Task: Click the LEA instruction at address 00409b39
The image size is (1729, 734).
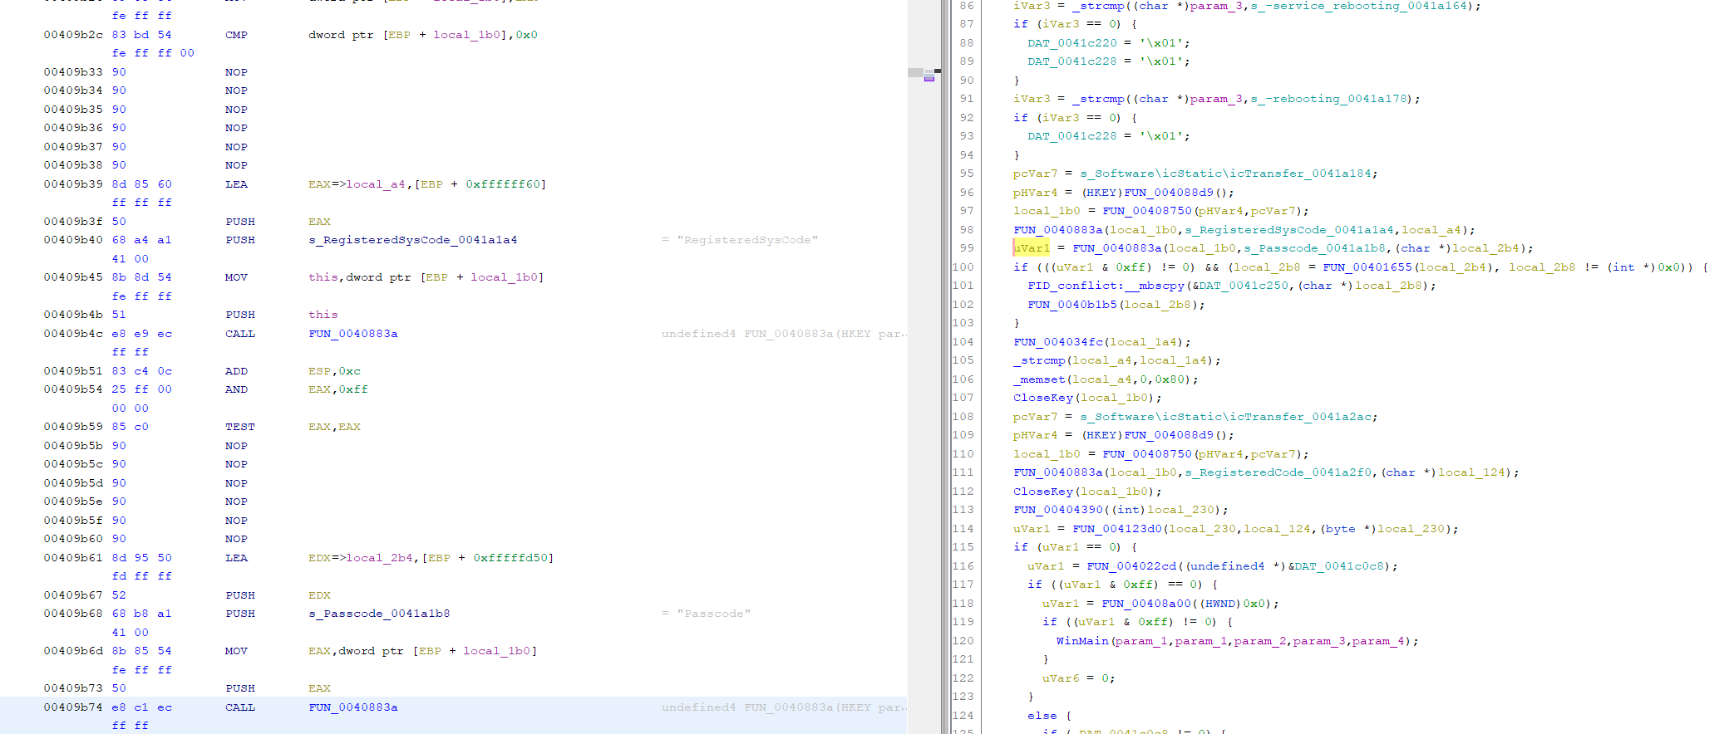Action: (x=236, y=184)
